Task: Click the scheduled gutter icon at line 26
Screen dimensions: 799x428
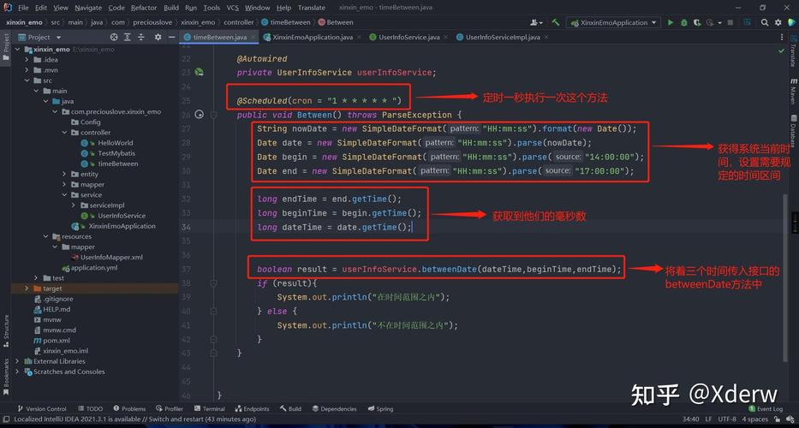Action: click(x=200, y=115)
